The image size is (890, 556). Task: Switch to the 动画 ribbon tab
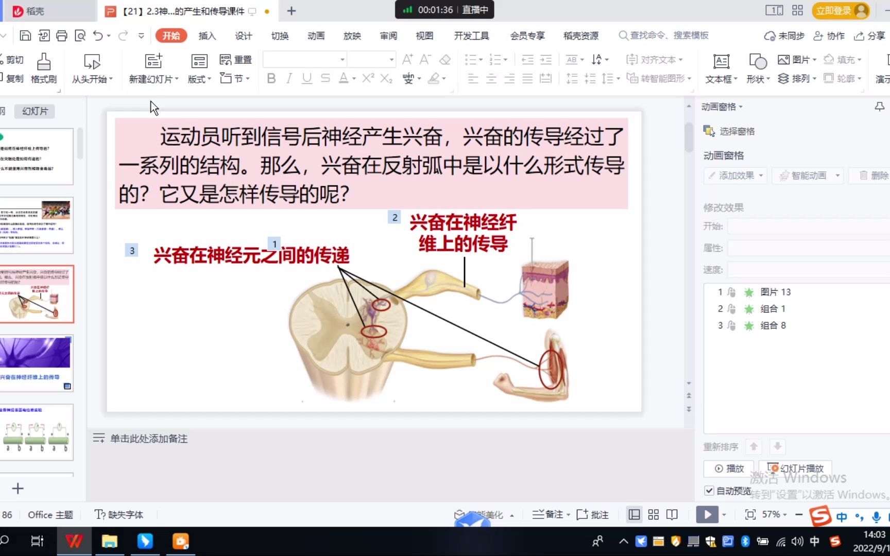[x=316, y=36]
